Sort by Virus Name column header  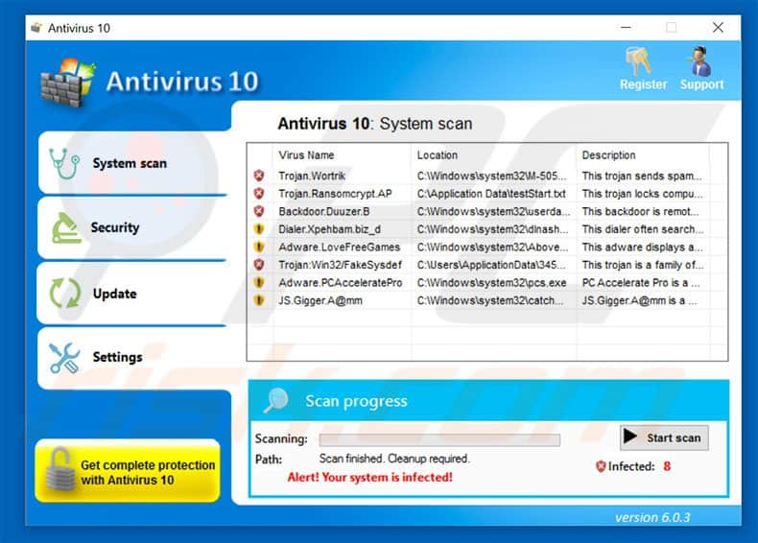306,155
